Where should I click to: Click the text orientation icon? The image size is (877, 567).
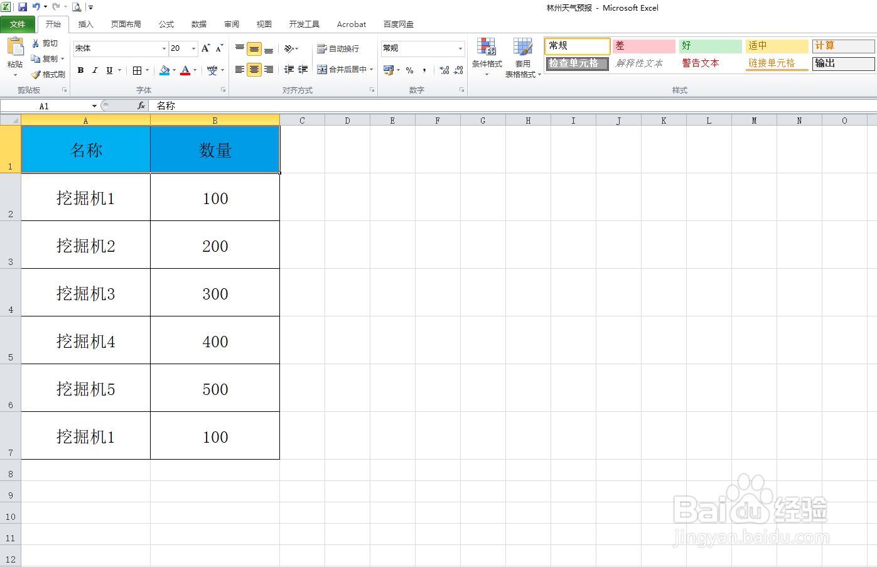[x=289, y=48]
